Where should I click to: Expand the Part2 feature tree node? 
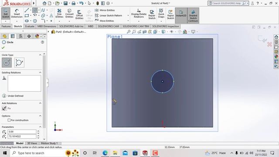[x=48, y=32]
